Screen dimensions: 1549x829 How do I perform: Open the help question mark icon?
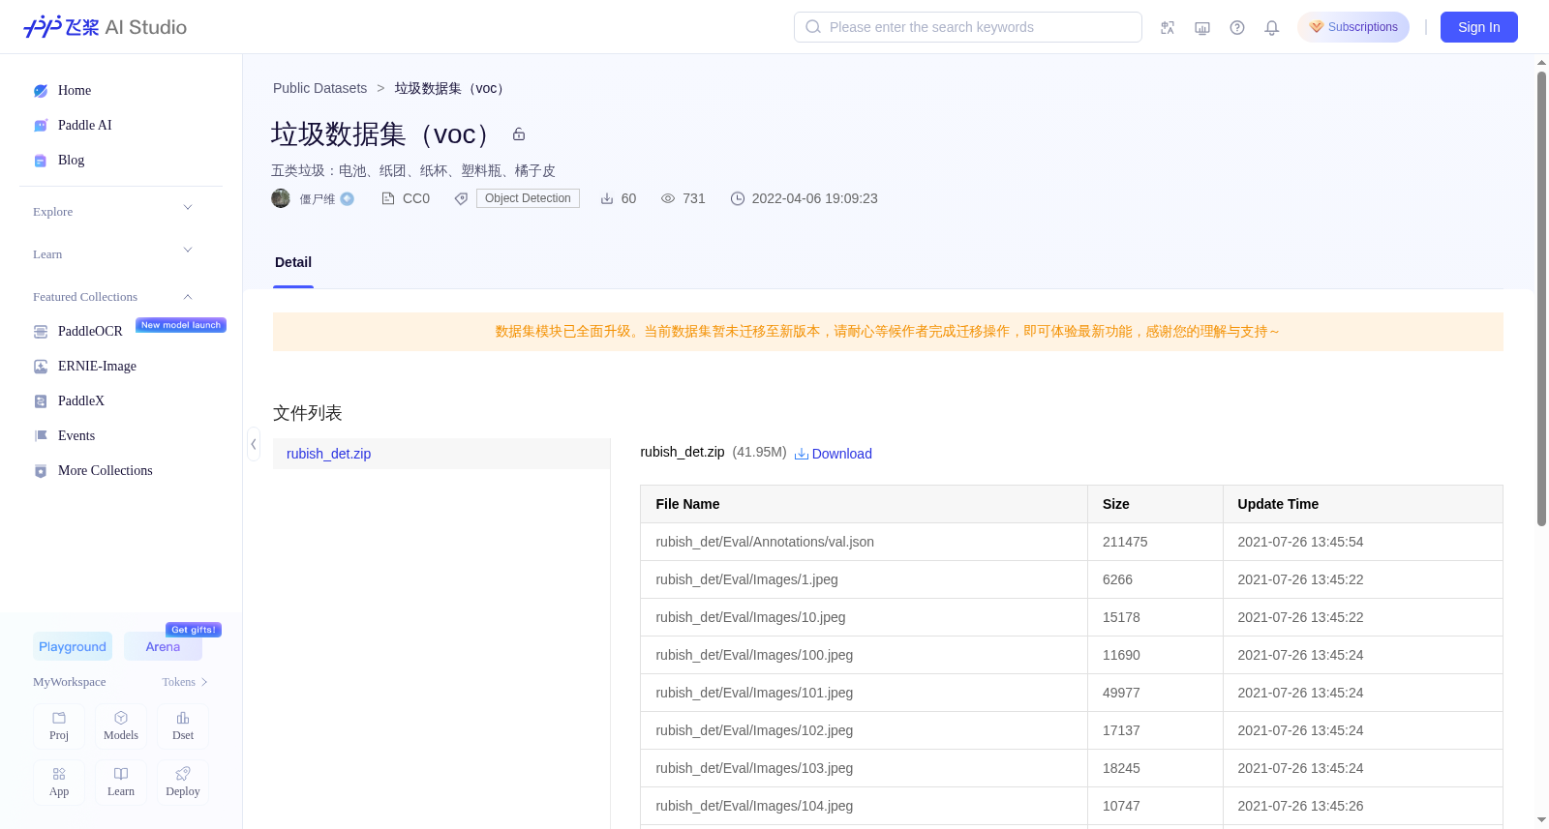coord(1237,28)
